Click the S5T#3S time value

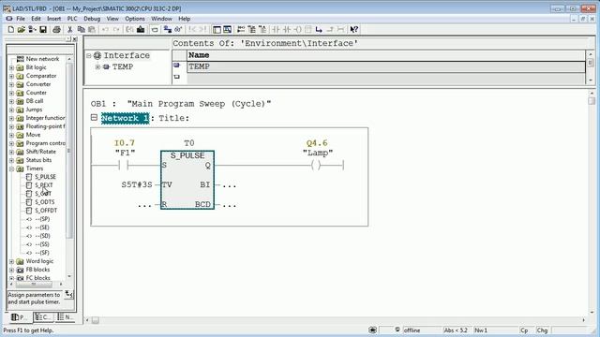[137, 185]
